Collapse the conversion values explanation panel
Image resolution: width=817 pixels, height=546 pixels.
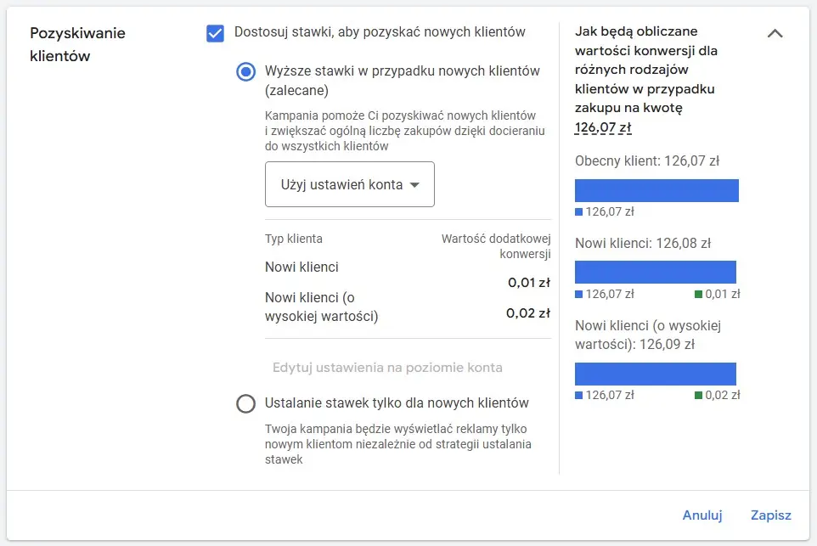point(775,33)
